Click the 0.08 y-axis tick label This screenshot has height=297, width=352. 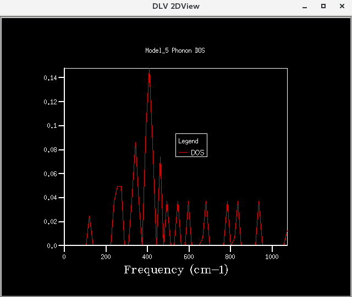point(50,150)
